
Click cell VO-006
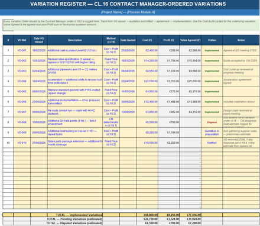tap(22, 102)
